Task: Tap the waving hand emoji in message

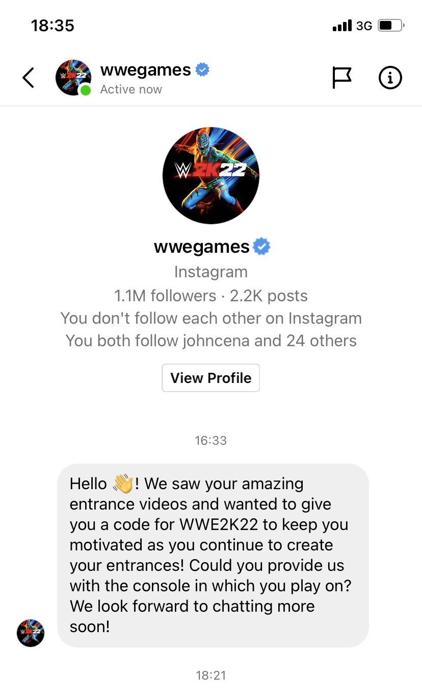Action: [x=122, y=483]
